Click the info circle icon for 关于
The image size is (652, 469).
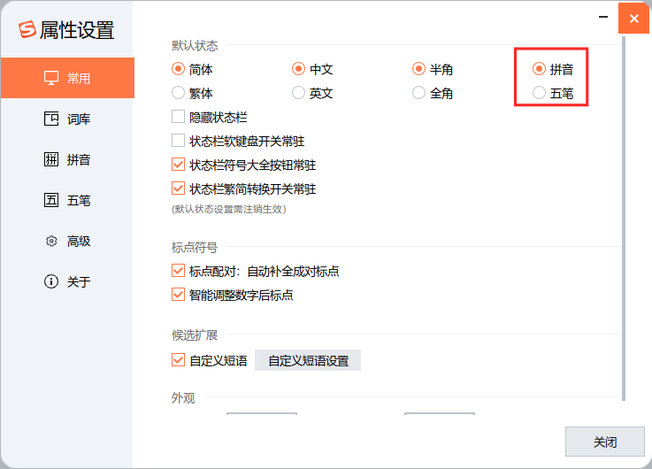click(x=51, y=281)
